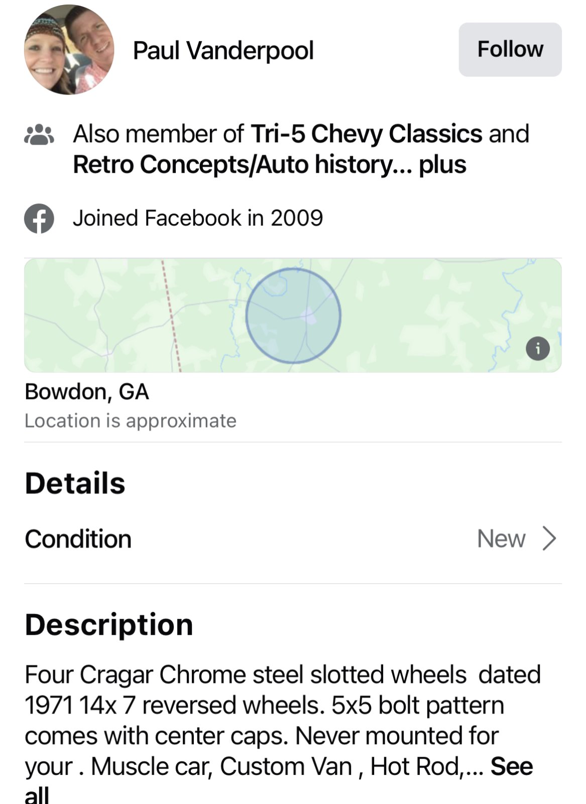Tap the Location is approximate note
The height and width of the screenshot is (804, 586).
pyautogui.click(x=130, y=421)
